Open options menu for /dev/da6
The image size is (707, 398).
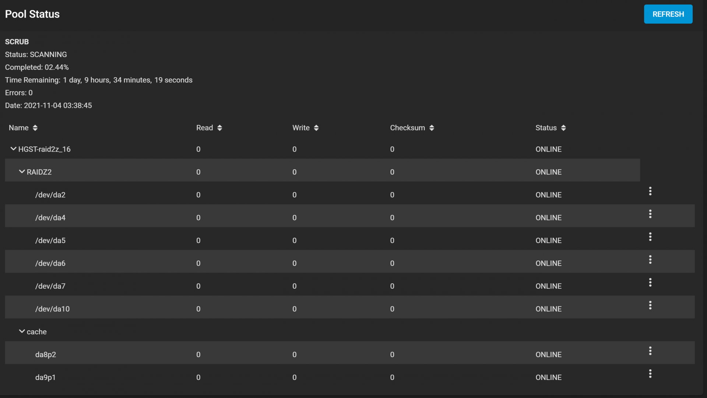click(650, 260)
